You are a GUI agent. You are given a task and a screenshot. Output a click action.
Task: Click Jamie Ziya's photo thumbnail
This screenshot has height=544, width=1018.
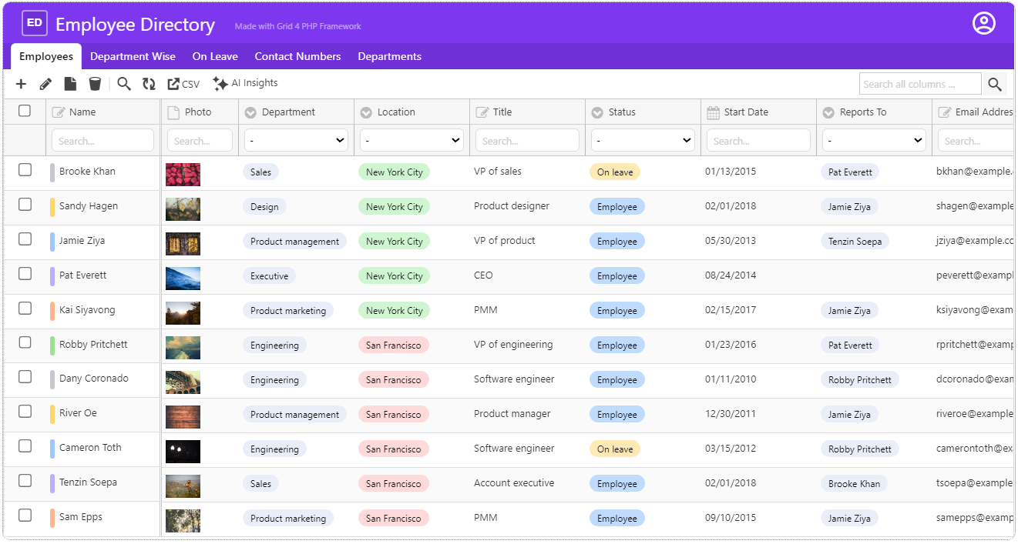[x=183, y=243]
